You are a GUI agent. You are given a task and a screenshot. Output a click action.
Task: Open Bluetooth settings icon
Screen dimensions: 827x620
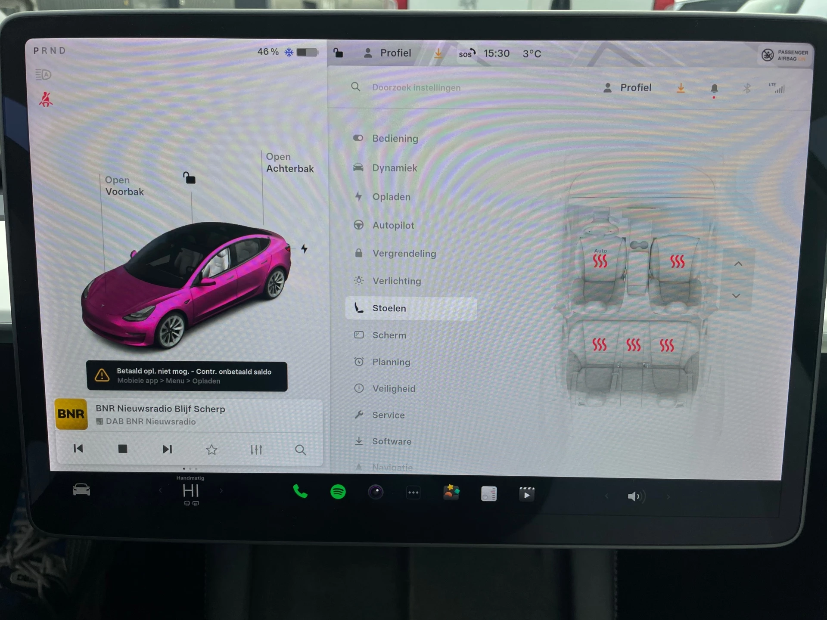(x=746, y=88)
